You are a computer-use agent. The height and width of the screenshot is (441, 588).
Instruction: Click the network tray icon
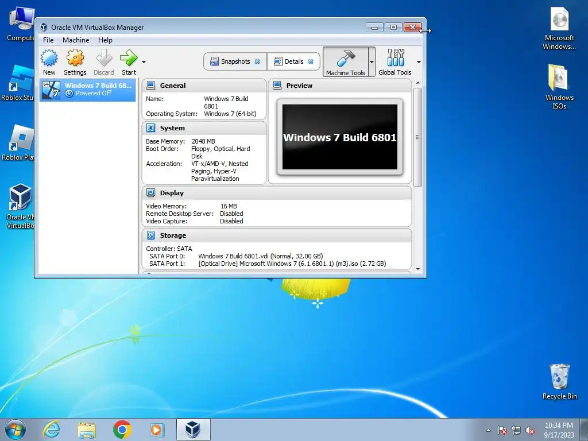516,430
